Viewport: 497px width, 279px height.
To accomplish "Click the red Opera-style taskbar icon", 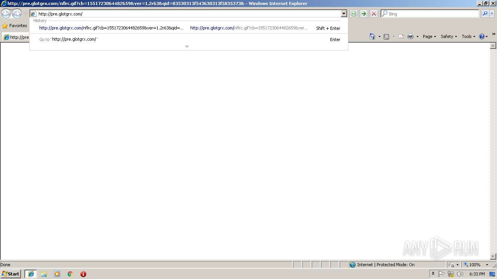I will (x=83, y=274).
